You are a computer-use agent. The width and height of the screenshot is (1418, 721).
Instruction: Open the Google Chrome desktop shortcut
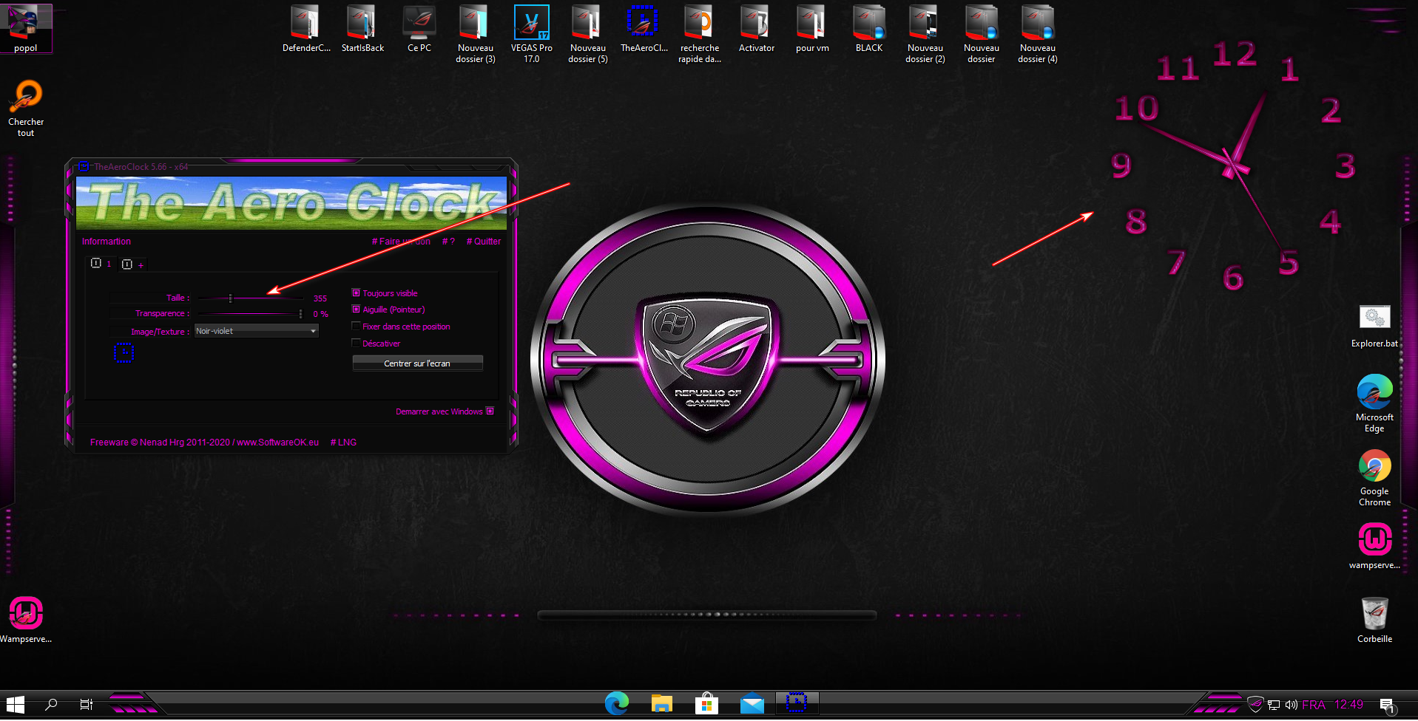point(1374,478)
